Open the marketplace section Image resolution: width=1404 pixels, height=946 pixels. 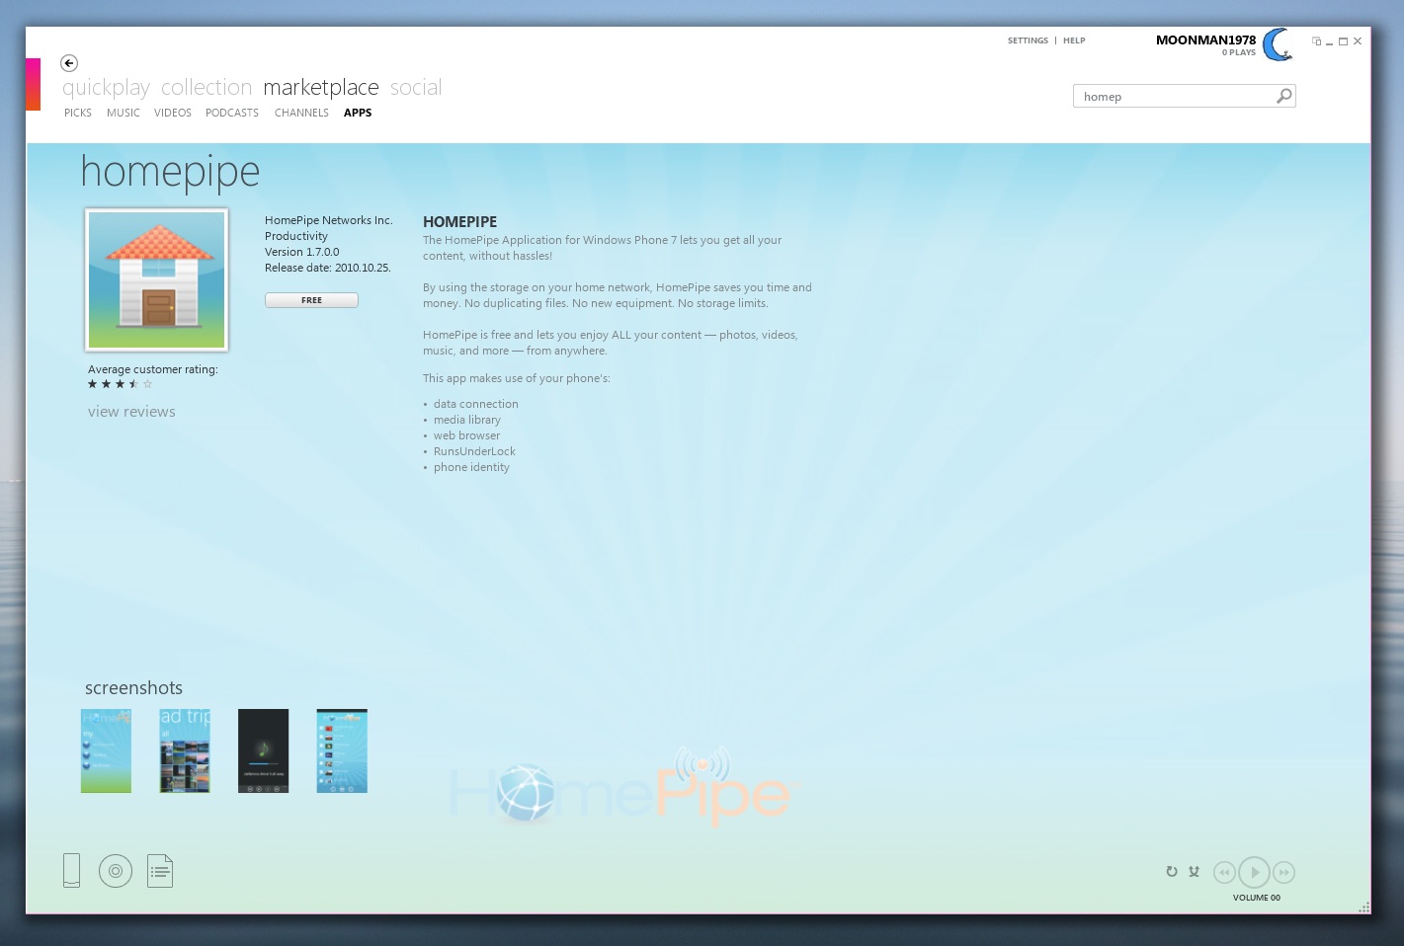[x=321, y=88]
